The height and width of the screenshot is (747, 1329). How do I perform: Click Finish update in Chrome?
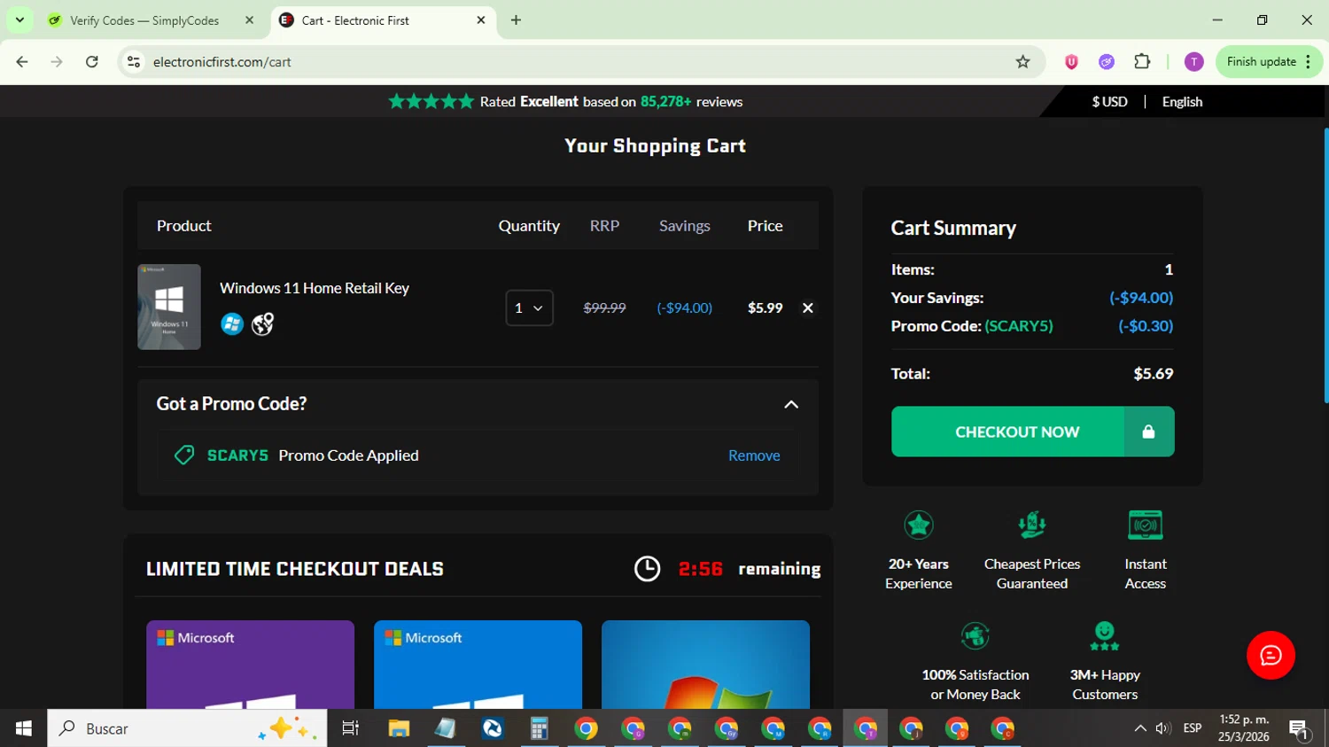[x=1262, y=62]
